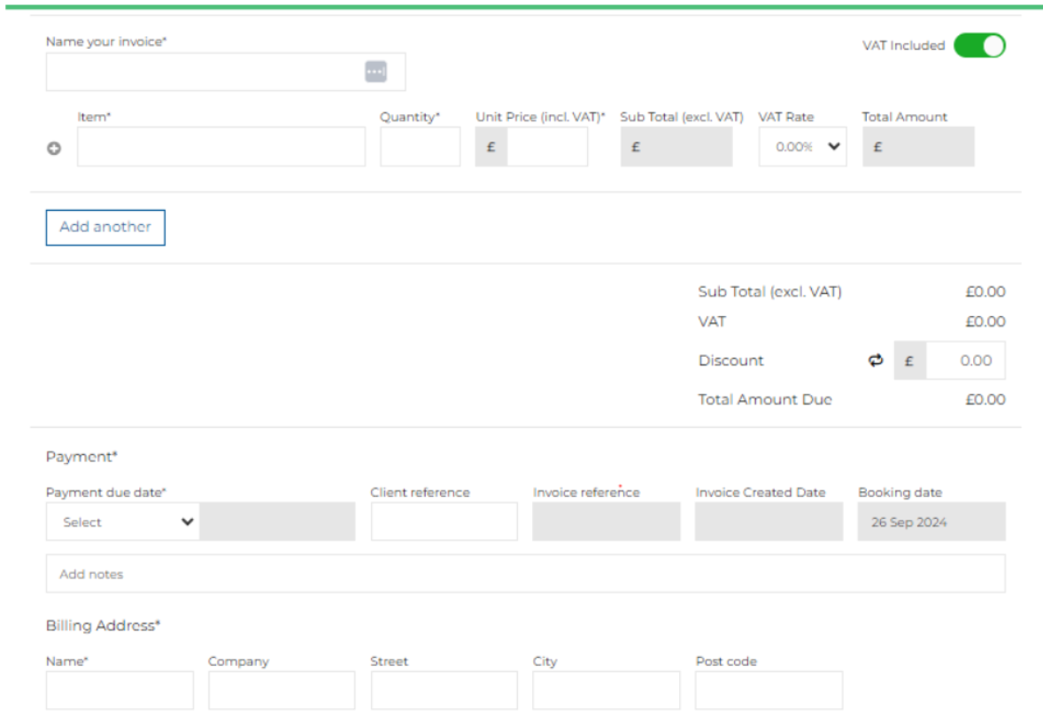1043x719 pixels.
Task: Click the Add notes text area
Action: pyautogui.click(x=525, y=574)
